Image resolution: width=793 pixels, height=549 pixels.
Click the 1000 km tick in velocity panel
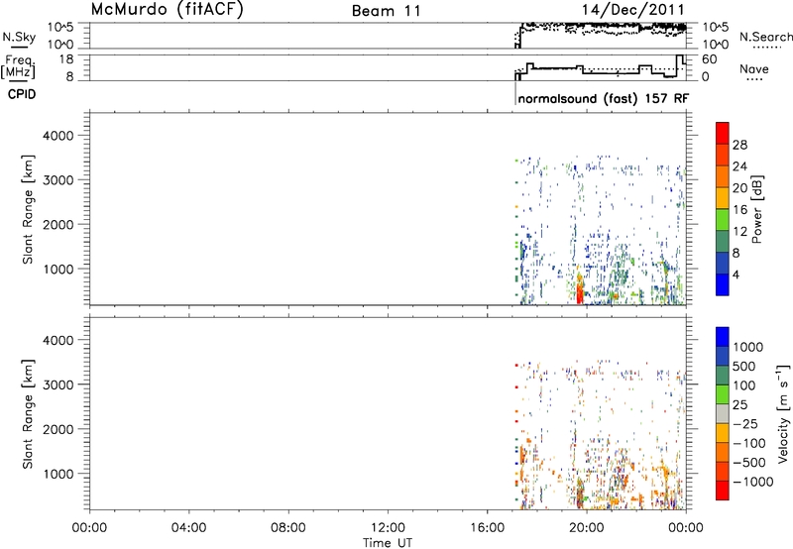pyautogui.click(x=58, y=474)
